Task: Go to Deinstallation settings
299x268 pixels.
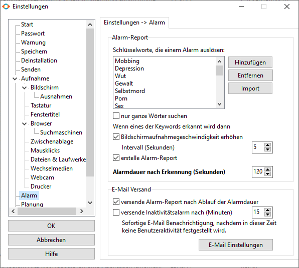Action: [39, 60]
